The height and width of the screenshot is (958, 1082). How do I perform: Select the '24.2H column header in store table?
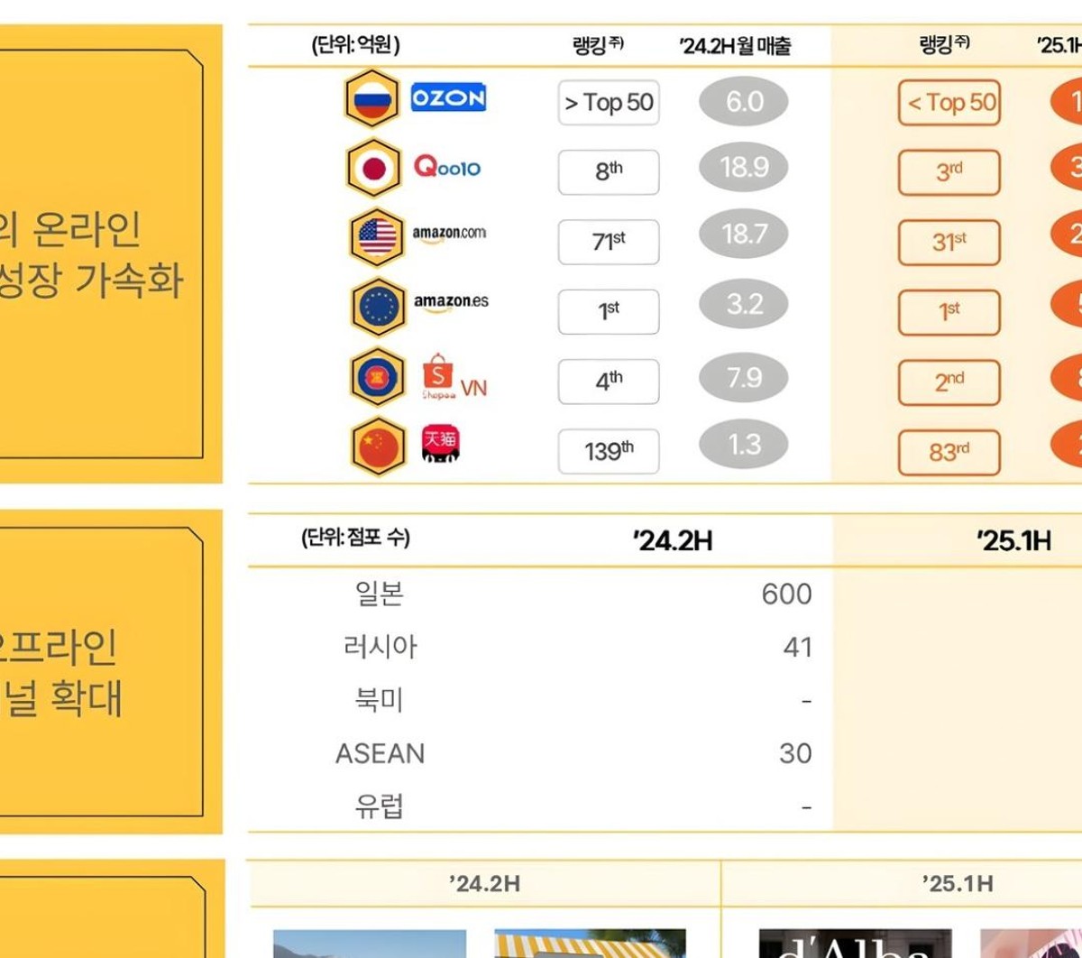point(673,541)
